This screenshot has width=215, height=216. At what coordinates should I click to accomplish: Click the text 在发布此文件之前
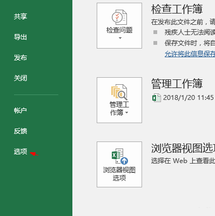point(177,22)
